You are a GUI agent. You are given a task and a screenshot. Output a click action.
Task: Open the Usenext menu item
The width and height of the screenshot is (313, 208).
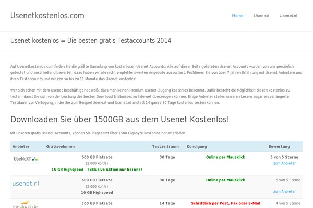click(x=261, y=16)
